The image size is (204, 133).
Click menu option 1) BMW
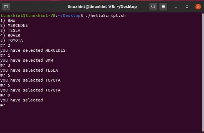coord(8,20)
